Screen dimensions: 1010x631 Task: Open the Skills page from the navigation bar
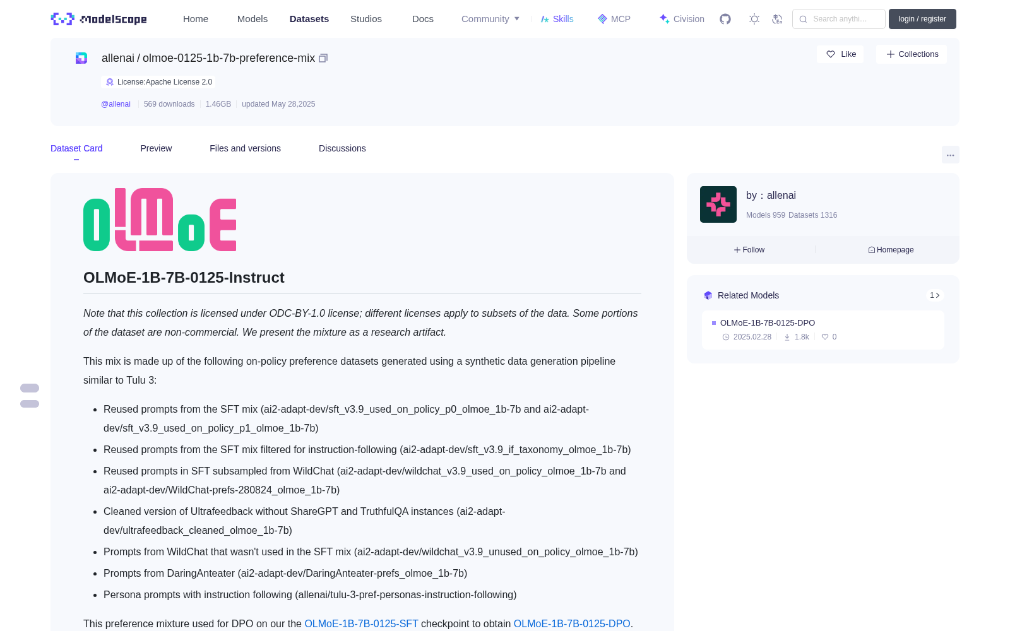click(x=557, y=19)
